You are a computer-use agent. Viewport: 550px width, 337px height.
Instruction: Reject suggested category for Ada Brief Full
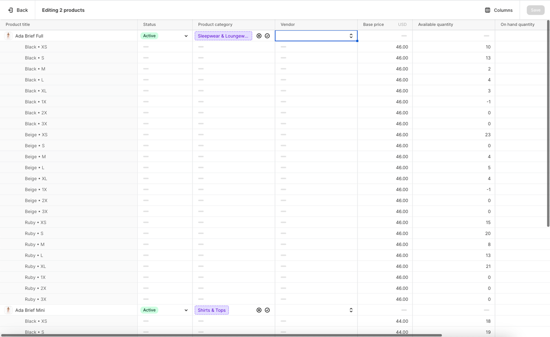(x=259, y=36)
